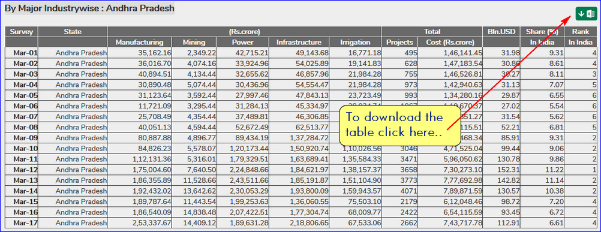Click the Power column header
601x232 pixels.
[243, 43]
